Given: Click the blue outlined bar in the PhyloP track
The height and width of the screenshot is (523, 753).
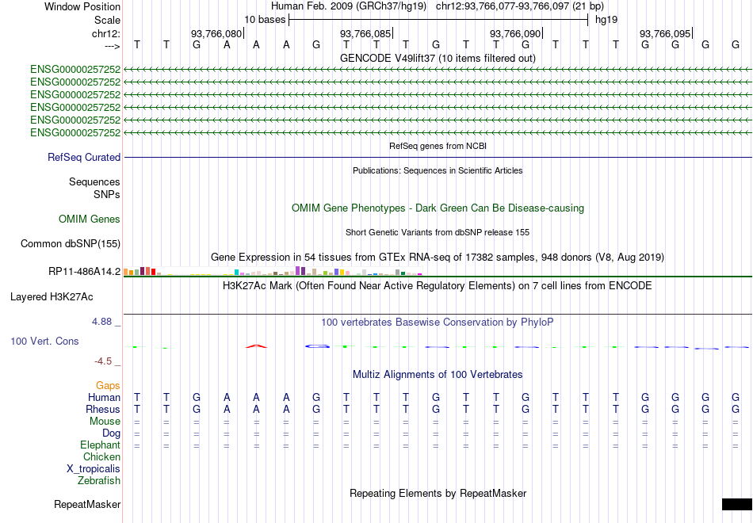Looking at the screenshot, I should click(317, 345).
